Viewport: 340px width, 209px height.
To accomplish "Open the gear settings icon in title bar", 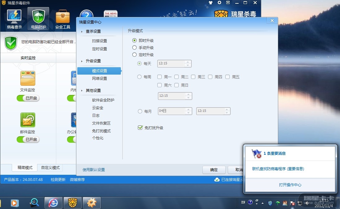I will coord(219,2).
